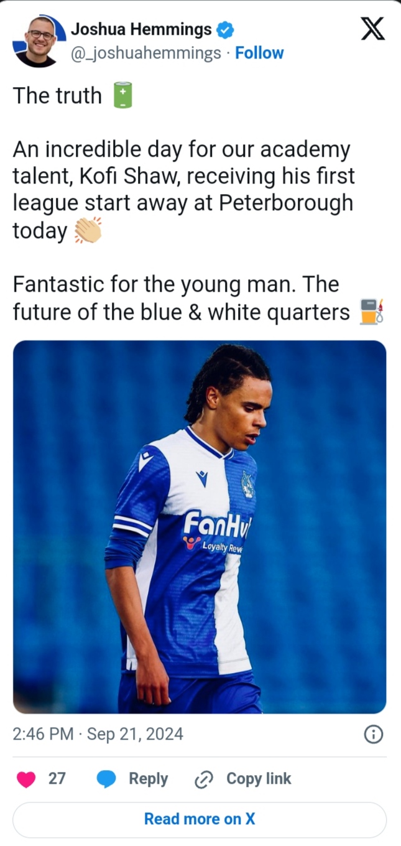Image resolution: width=401 pixels, height=846 pixels.
Task: Click the @_joshuahemmings handle
Action: tap(145, 53)
